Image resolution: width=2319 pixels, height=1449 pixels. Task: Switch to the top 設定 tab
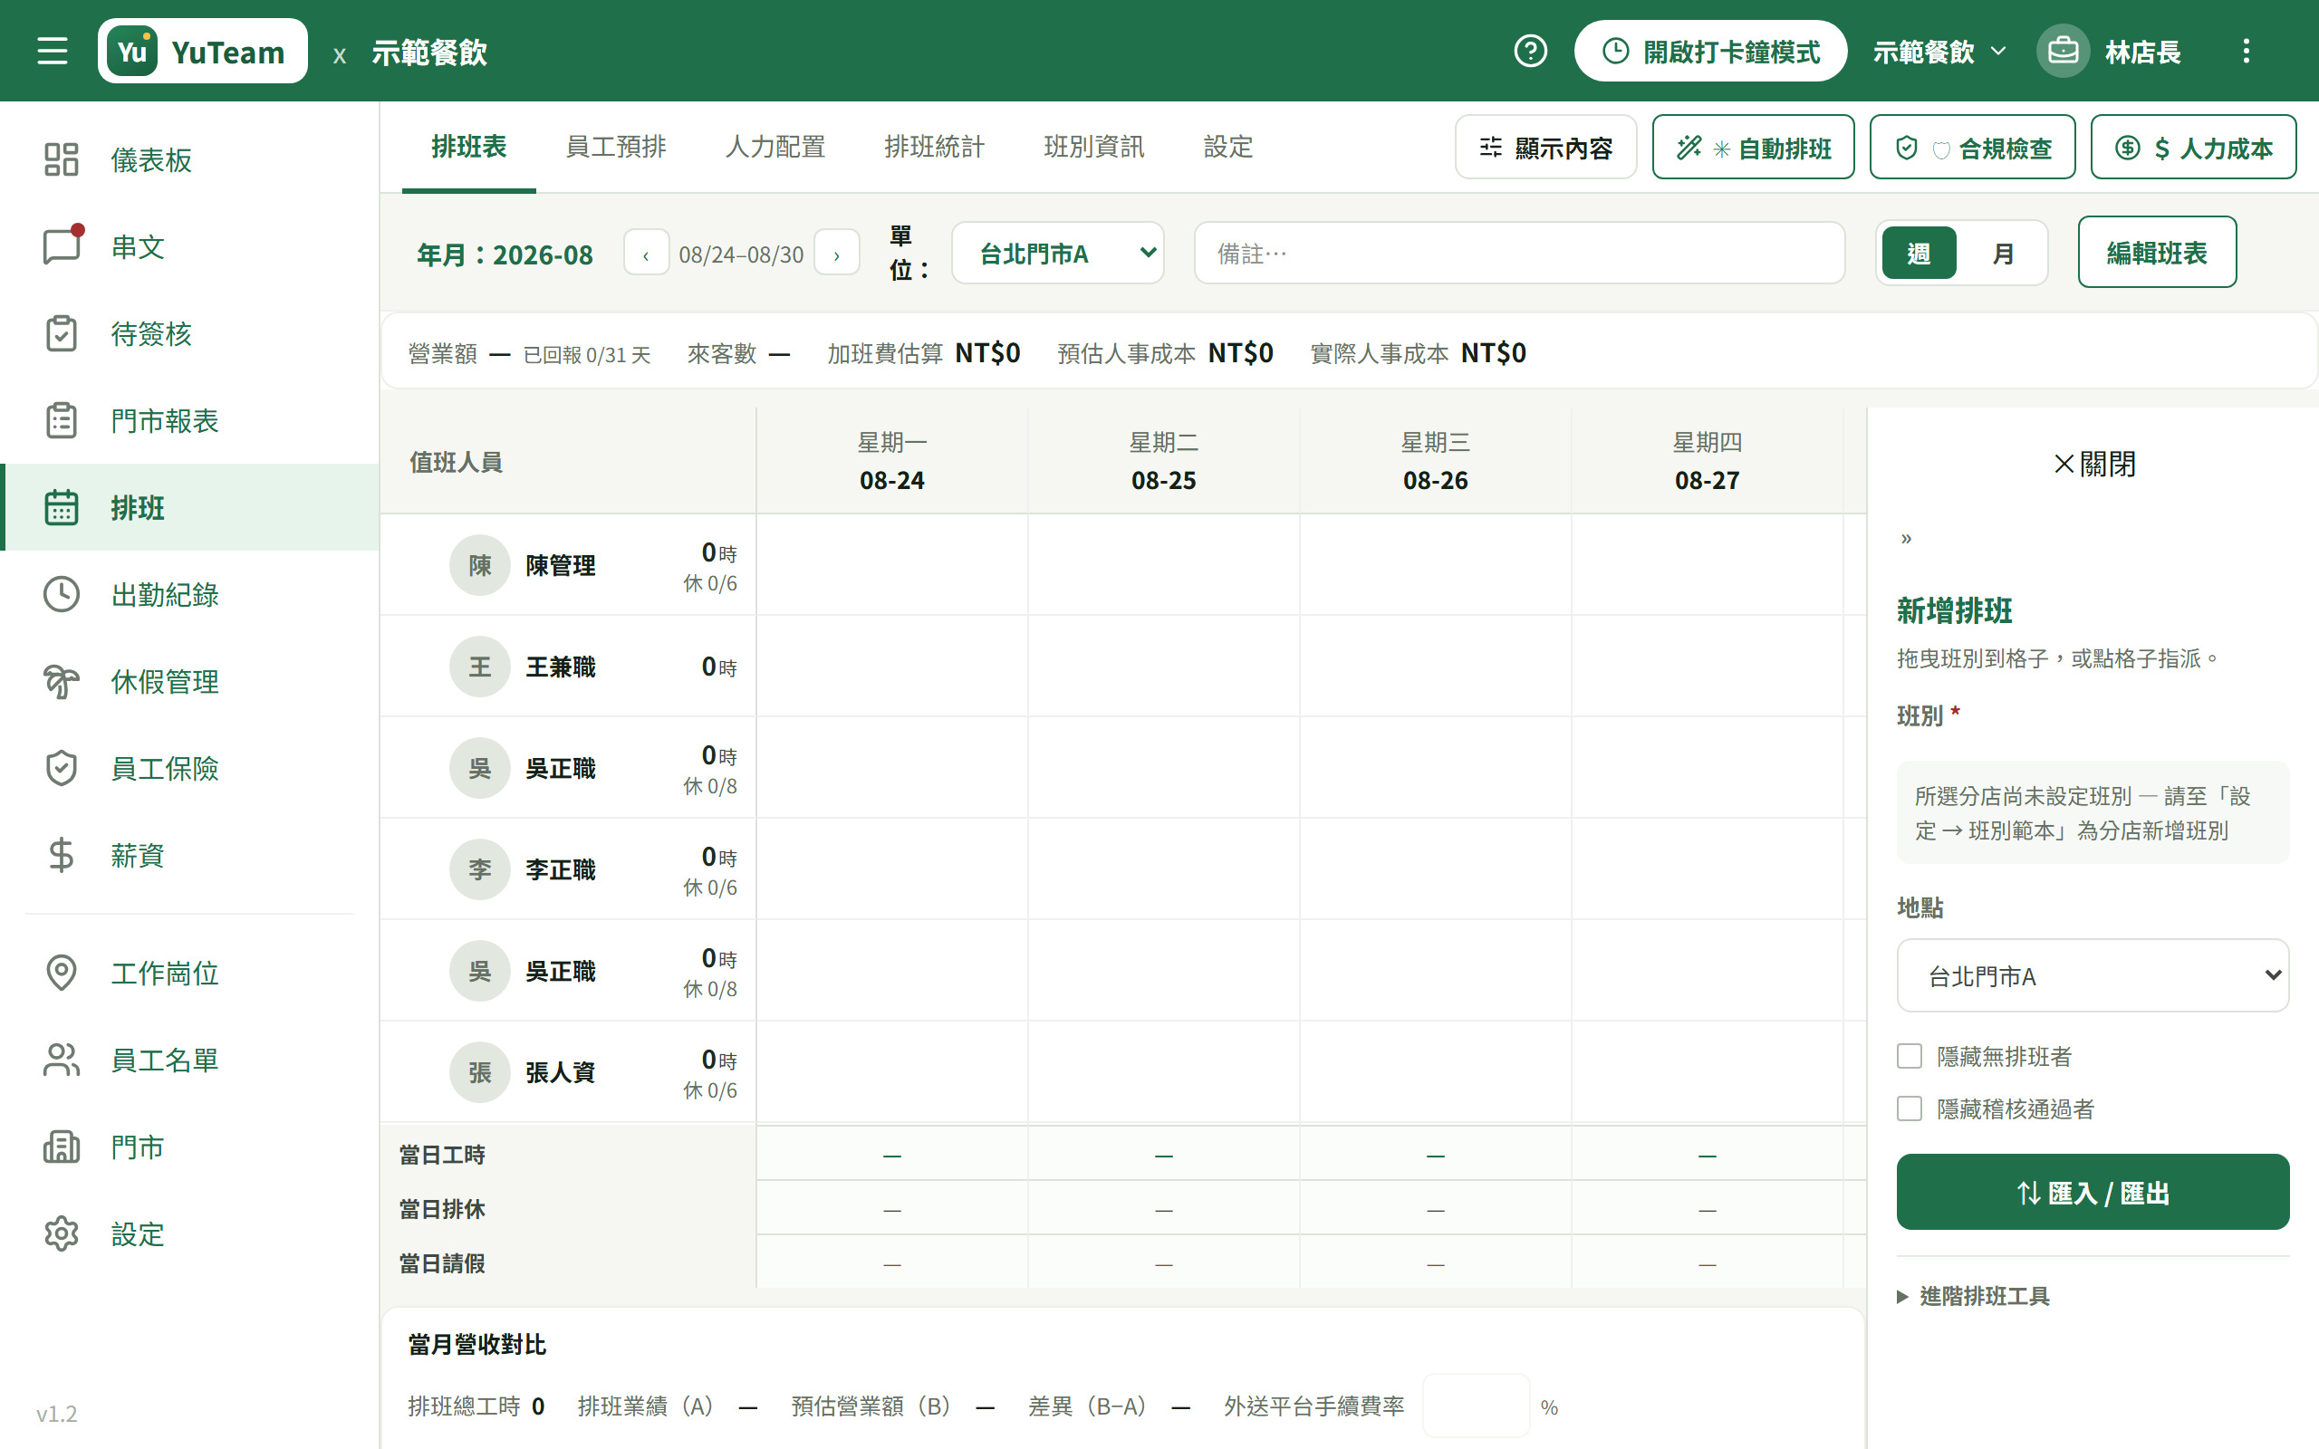1227,147
